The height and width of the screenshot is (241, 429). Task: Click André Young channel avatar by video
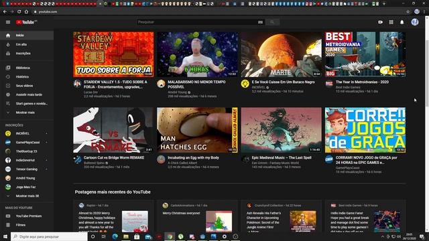click(161, 84)
